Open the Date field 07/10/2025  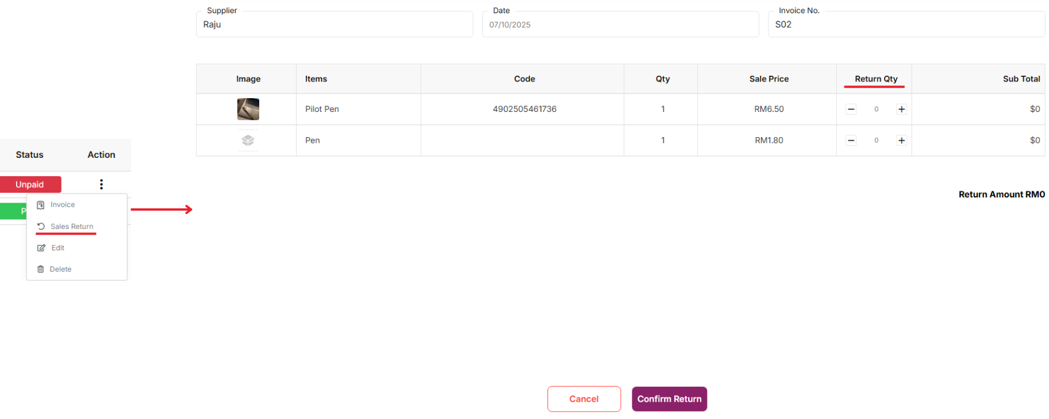click(620, 25)
